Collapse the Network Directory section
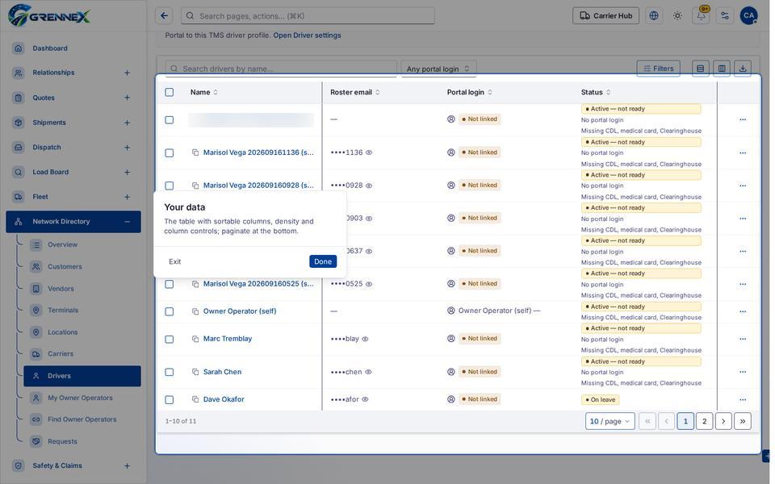 click(x=127, y=222)
